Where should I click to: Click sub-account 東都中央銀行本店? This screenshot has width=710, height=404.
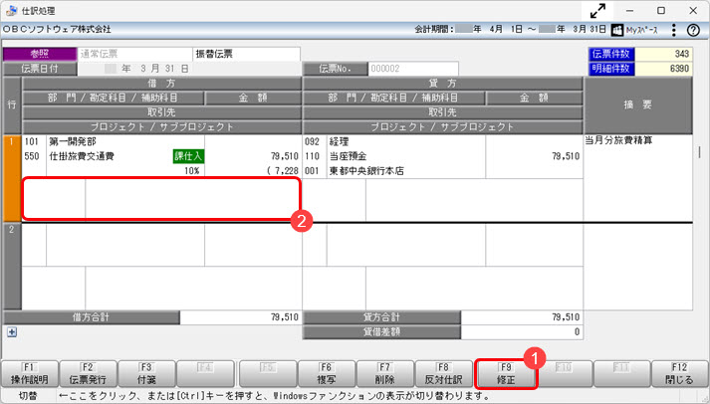(x=366, y=171)
